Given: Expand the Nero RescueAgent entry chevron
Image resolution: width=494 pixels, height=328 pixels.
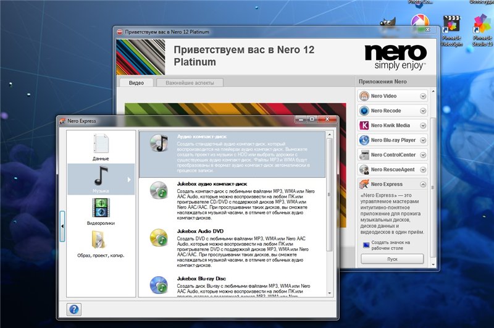Looking at the screenshot, I should click(423, 169).
